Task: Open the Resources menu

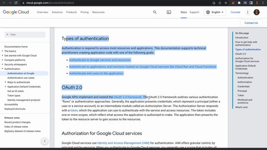Action: [x=98, y=12]
